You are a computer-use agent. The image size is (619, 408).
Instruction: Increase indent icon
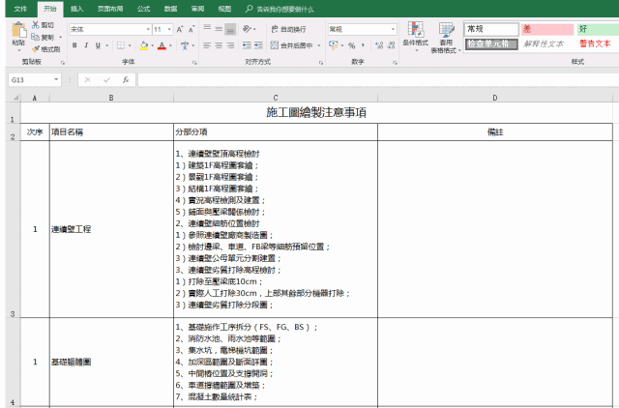[x=258, y=45]
